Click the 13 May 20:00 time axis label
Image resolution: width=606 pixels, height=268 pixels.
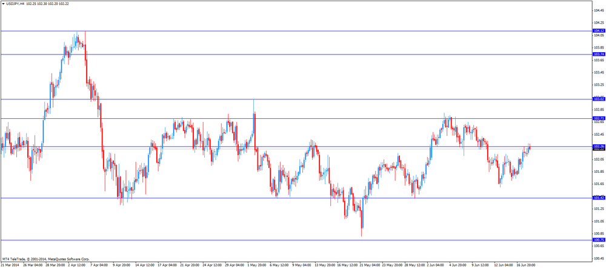click(x=324, y=265)
